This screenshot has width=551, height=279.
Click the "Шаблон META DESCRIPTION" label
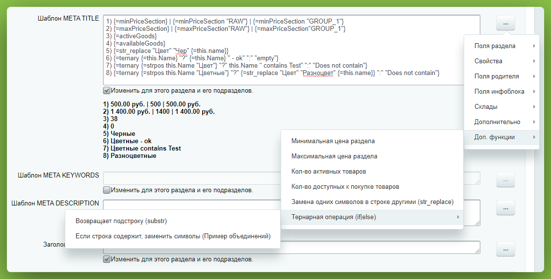(55, 203)
